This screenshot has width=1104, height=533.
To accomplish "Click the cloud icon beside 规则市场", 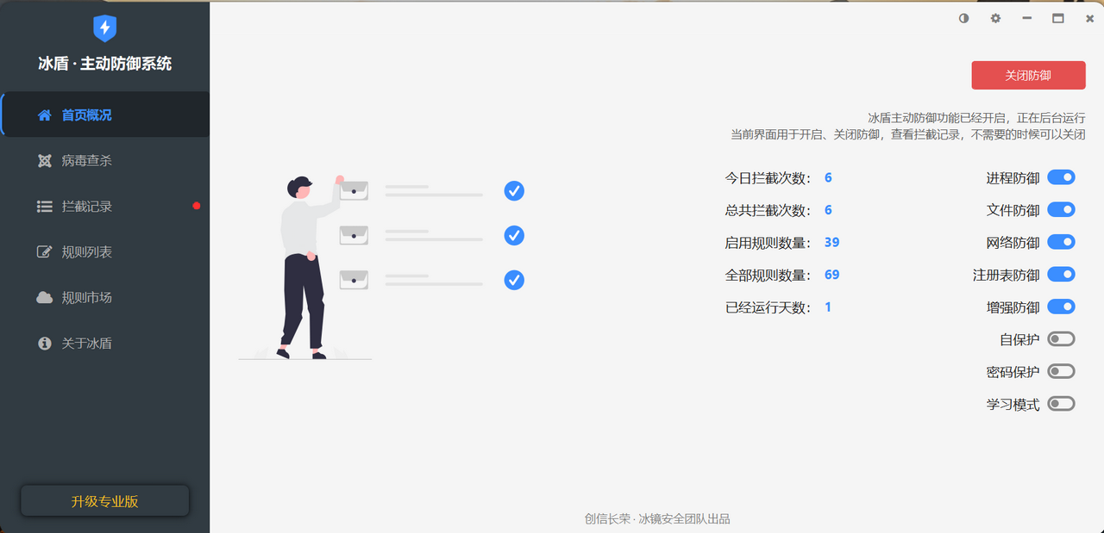I will 44,298.
